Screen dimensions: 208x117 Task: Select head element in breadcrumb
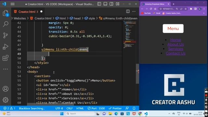77,18
